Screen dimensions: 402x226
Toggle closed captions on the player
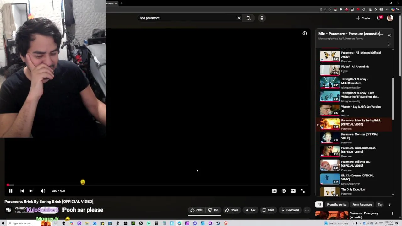click(274, 191)
